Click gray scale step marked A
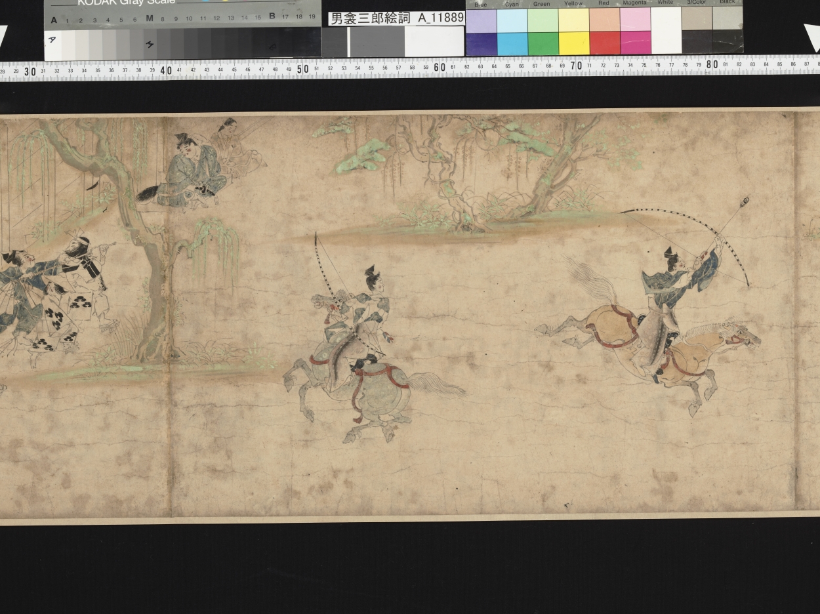 [53, 45]
